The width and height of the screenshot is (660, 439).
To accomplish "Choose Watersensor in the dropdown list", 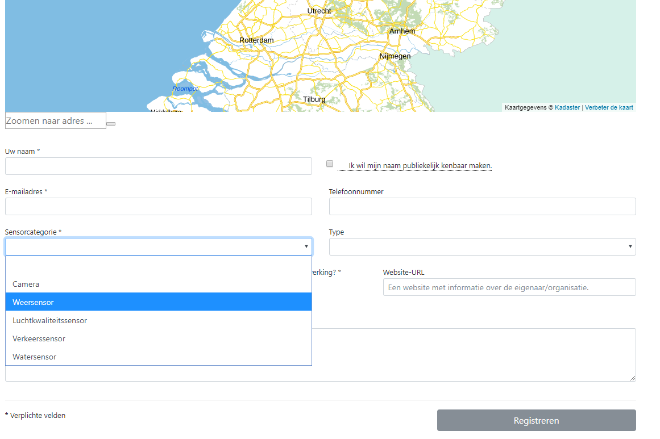I will click(35, 357).
